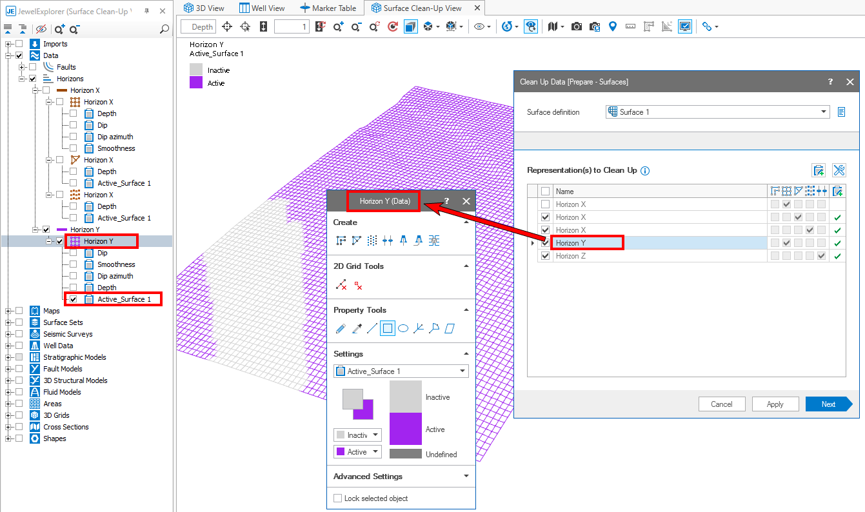Click the Next button
865x512 pixels.
pyautogui.click(x=828, y=404)
